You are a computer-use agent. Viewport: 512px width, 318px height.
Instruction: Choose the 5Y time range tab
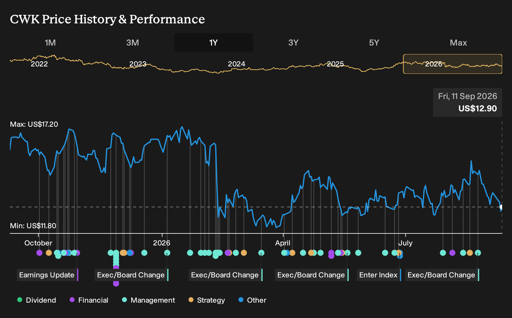click(374, 42)
